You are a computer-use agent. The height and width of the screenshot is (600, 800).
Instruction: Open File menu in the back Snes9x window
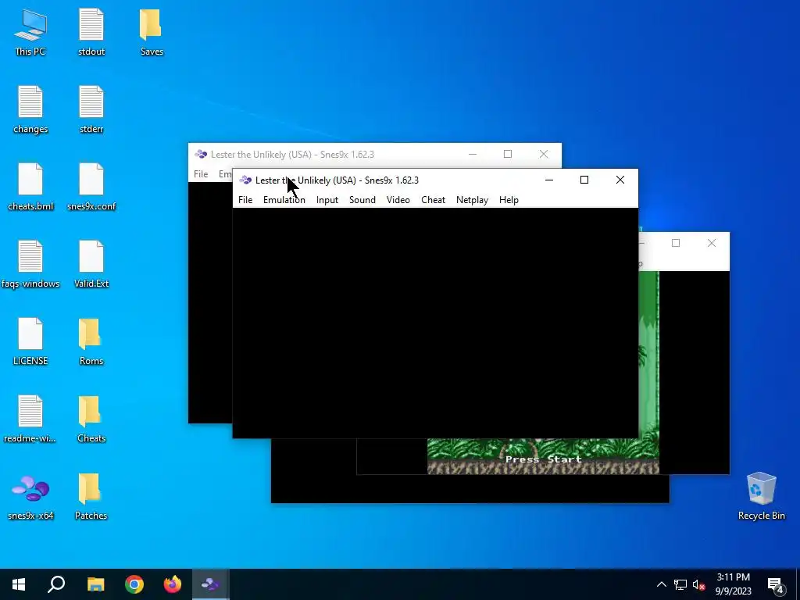coord(201,174)
